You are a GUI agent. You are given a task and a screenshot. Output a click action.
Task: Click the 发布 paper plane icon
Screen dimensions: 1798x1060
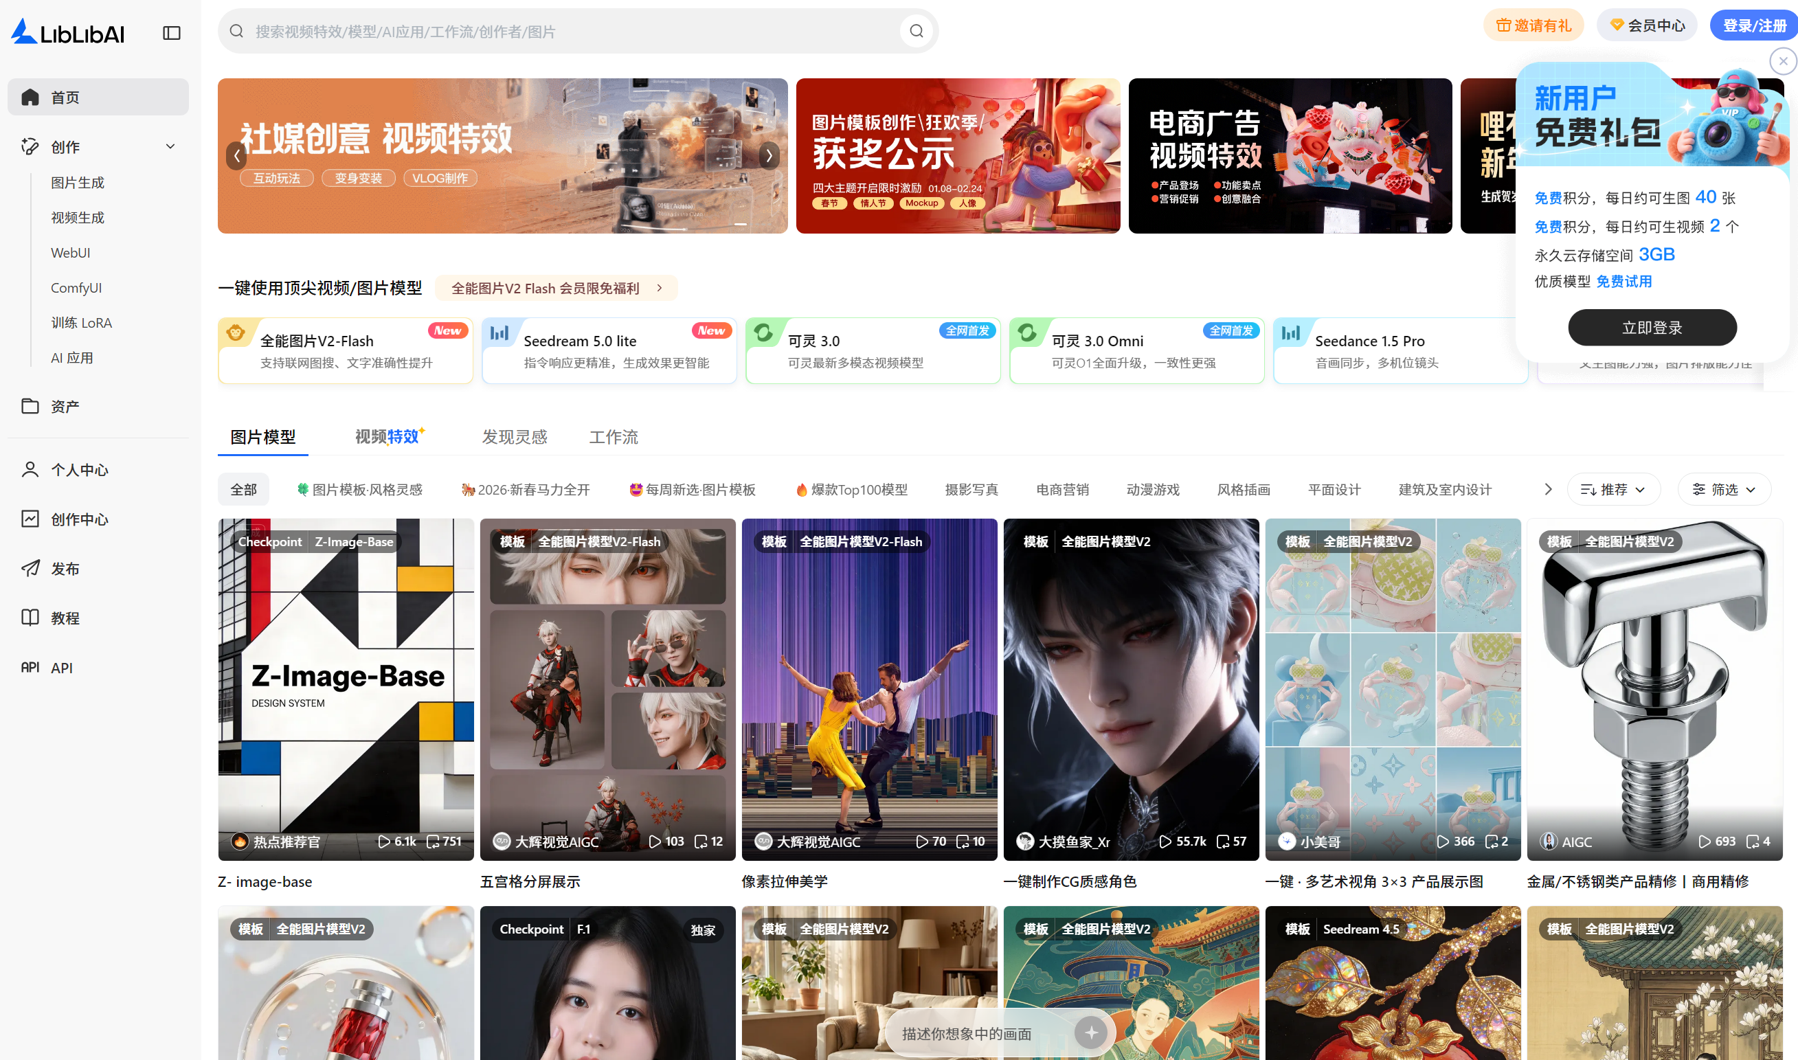pos(30,568)
